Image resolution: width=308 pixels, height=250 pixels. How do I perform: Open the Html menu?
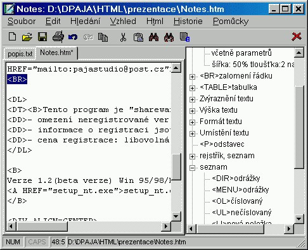pyautogui.click(x=155, y=22)
